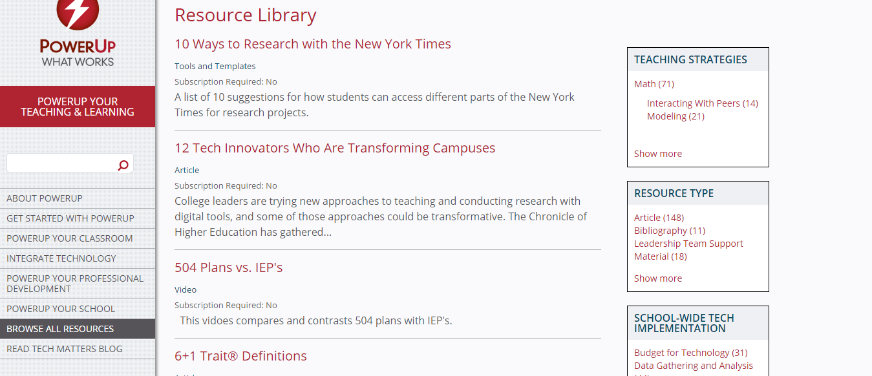Click the "POWERUP YOUR TEACHING & LEARNING" banner

point(77,107)
